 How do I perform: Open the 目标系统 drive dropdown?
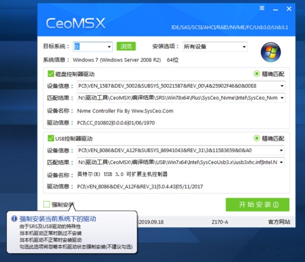coord(109,47)
